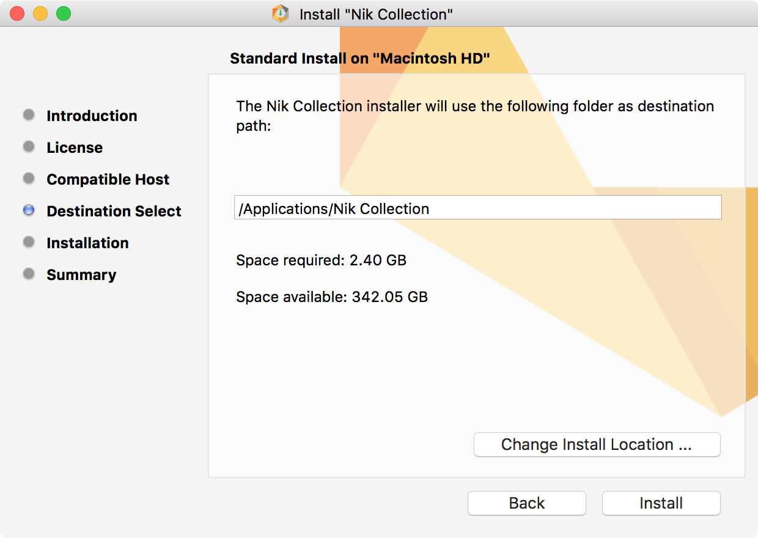The image size is (758, 538).
Task: Select the License step label
Action: pos(75,147)
